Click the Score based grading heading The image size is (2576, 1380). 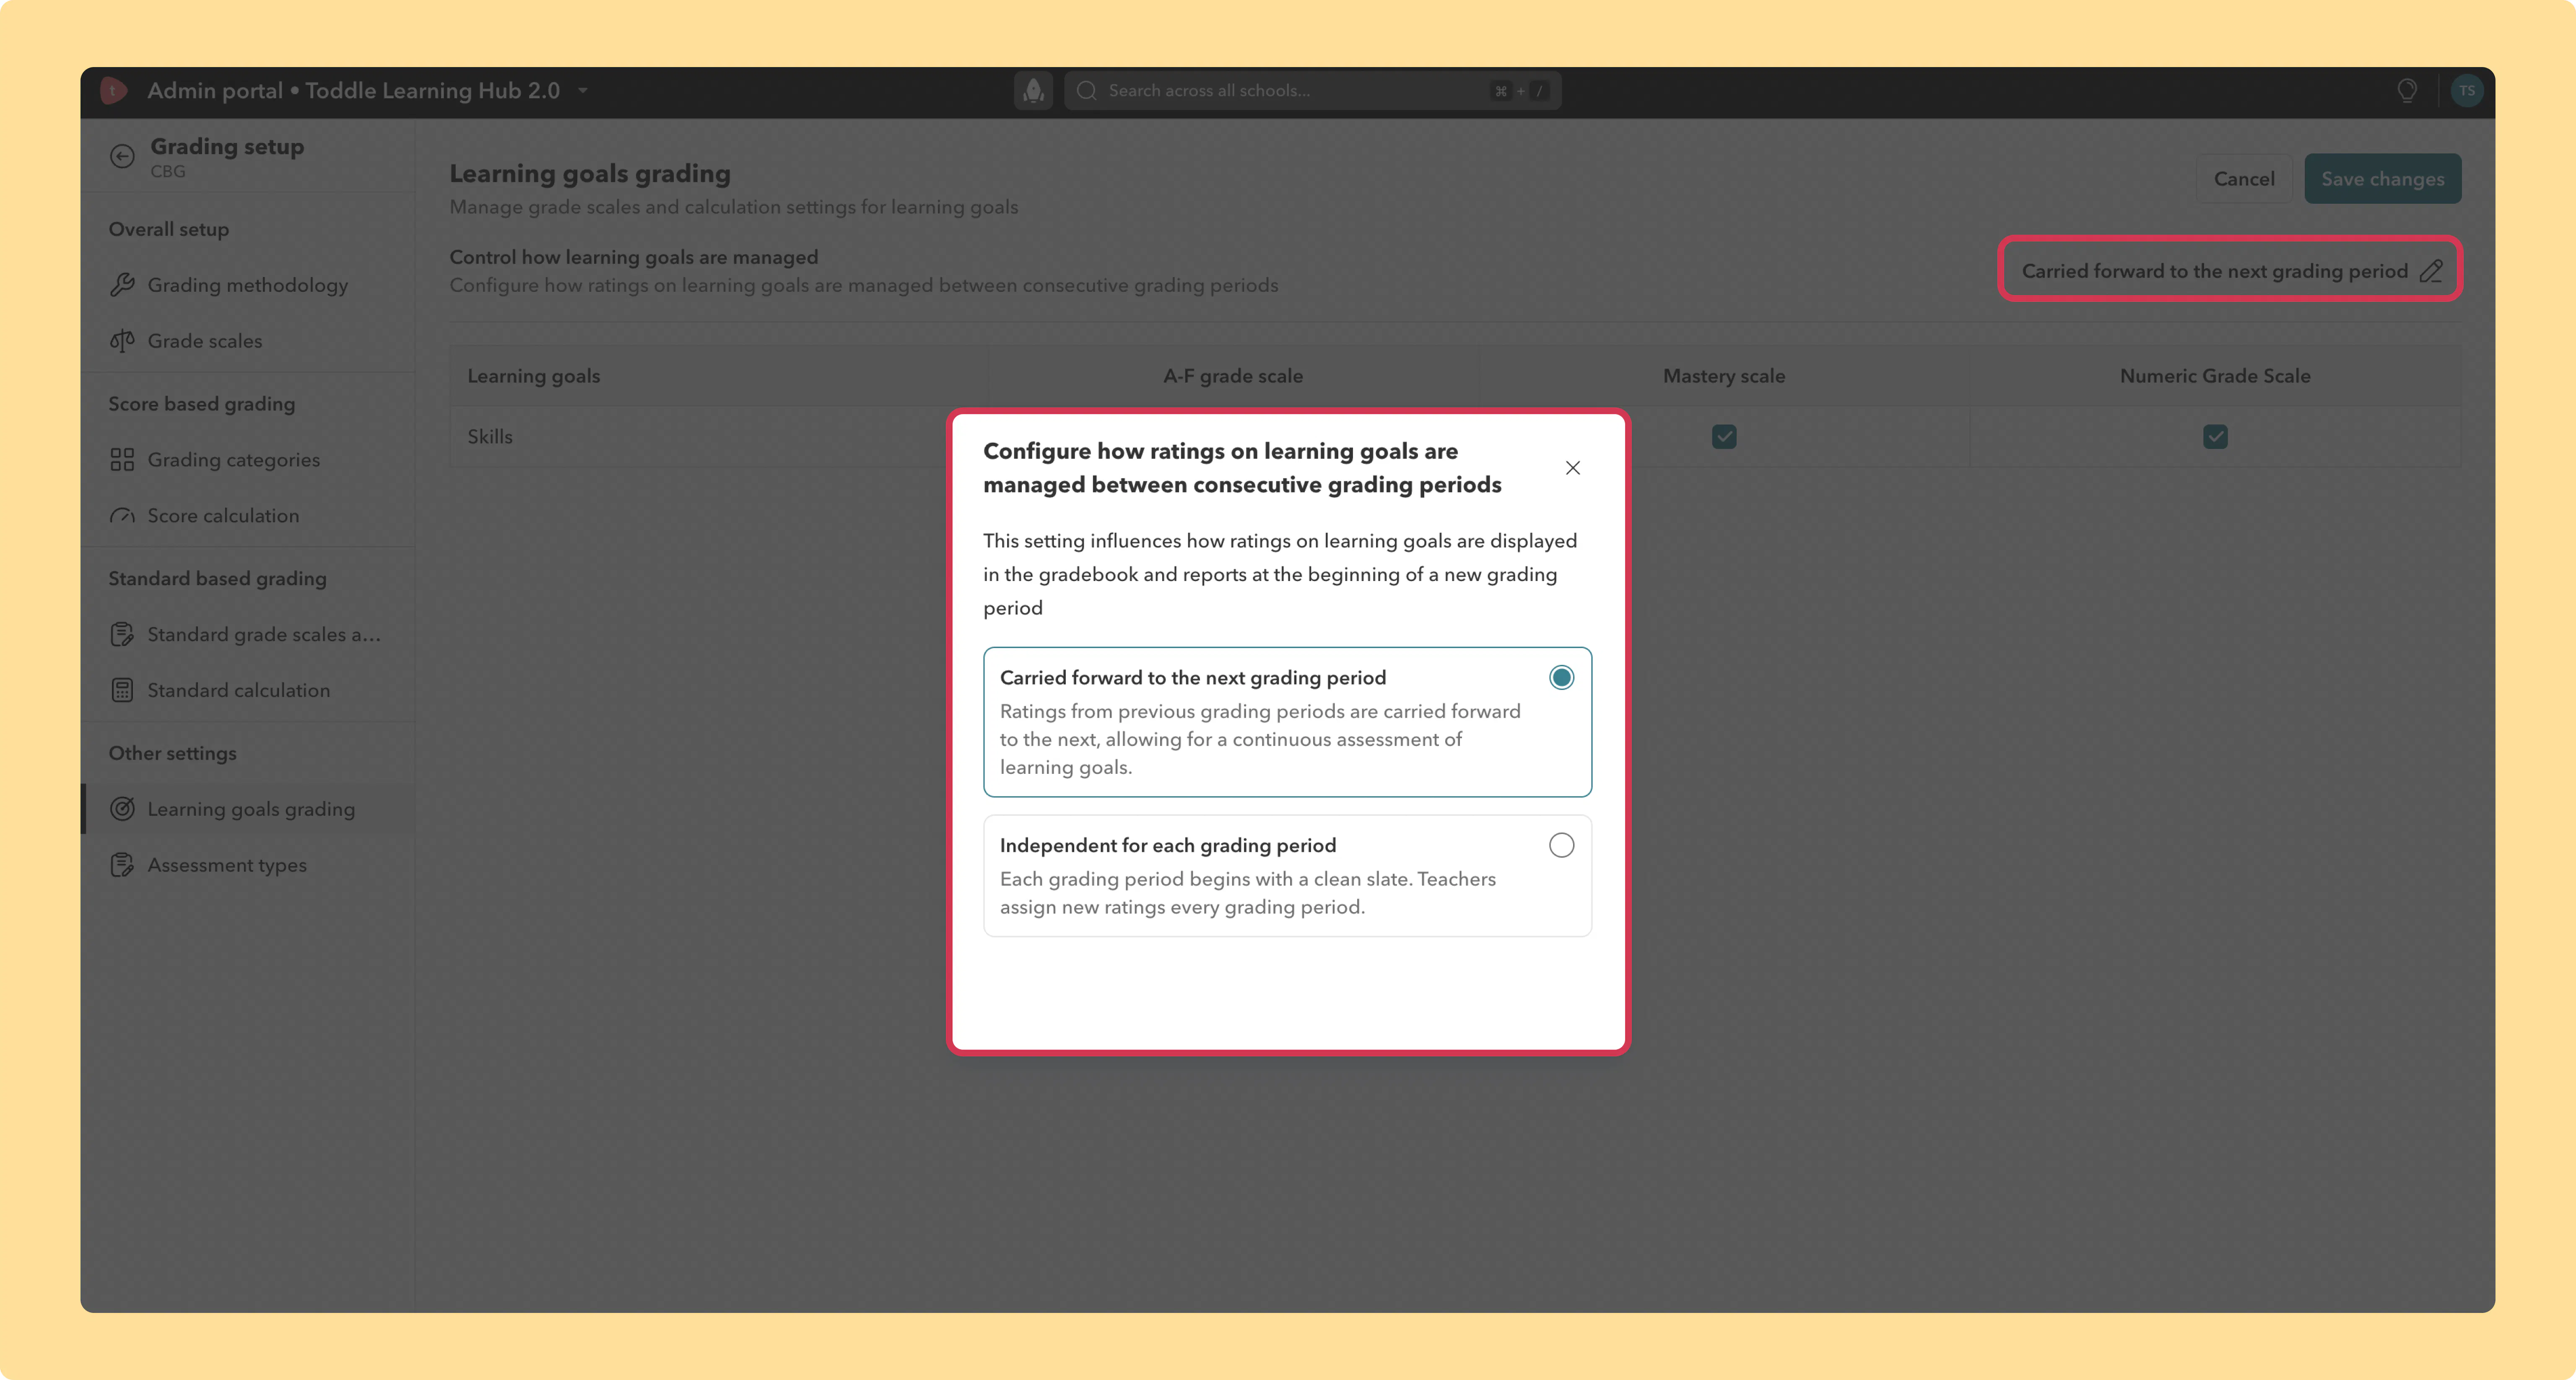click(x=202, y=404)
